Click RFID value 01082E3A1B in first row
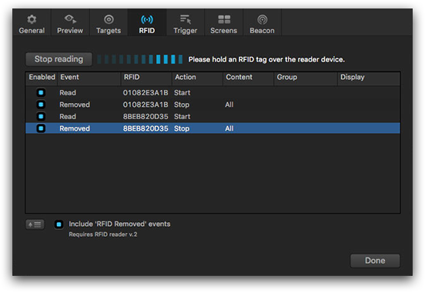This screenshot has width=425, height=292. pos(146,93)
